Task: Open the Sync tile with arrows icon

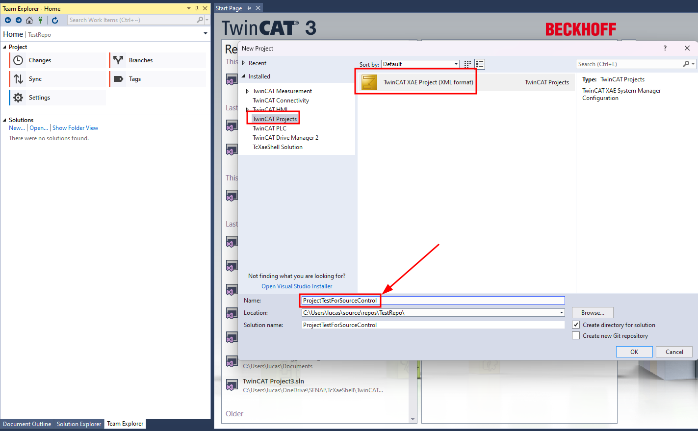Action: coord(57,79)
